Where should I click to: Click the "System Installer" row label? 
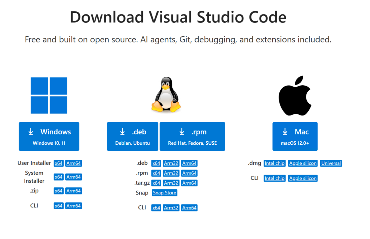coord(34,177)
